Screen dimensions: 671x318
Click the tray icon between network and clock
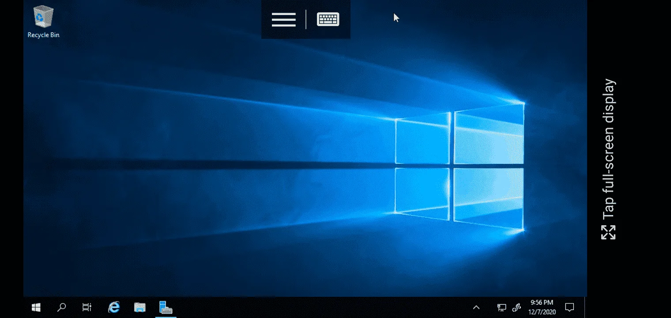(x=516, y=307)
